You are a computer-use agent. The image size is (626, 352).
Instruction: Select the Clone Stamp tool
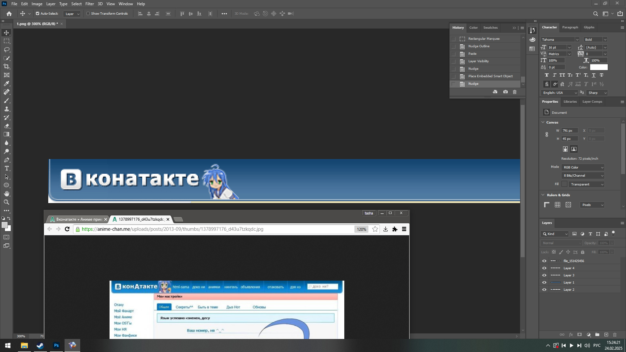pyautogui.click(x=7, y=109)
